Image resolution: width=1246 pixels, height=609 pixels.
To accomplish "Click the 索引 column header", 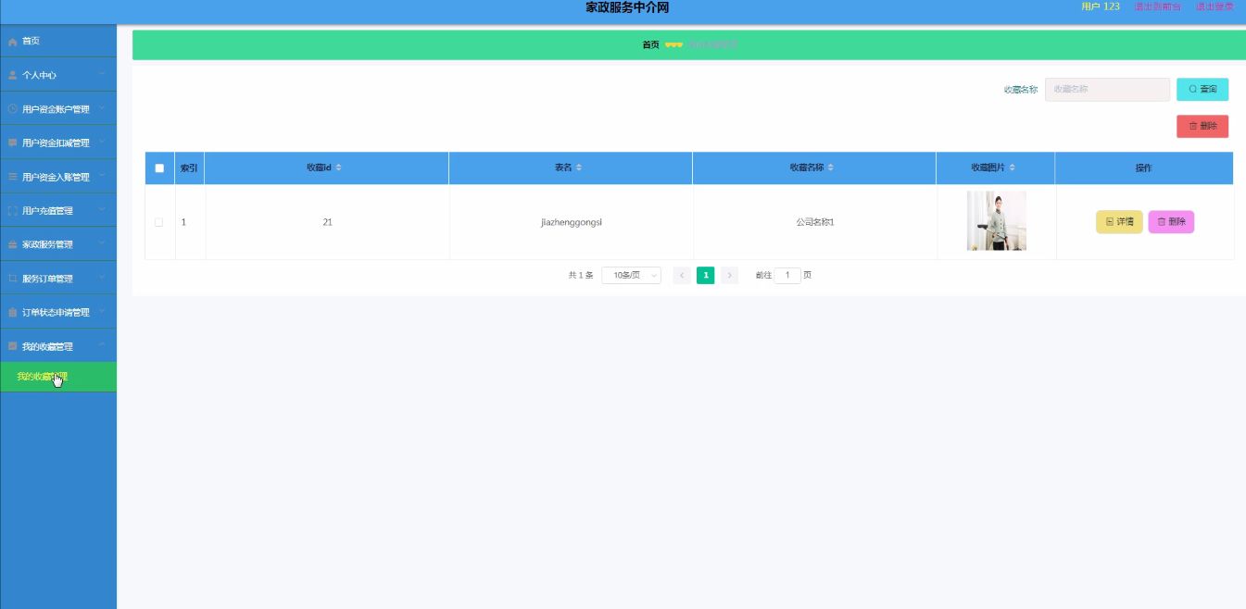I will 189,168.
